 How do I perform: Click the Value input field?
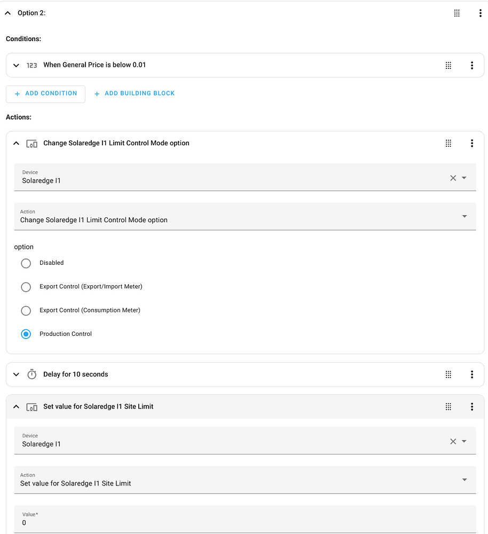245,522
